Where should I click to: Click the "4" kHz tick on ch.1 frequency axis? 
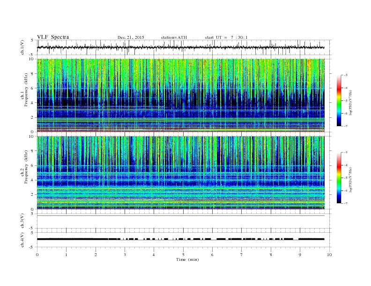(x=32, y=103)
